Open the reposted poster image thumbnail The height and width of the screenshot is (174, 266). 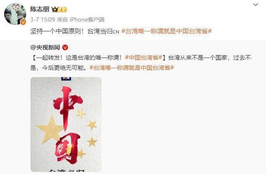[x=66, y=124]
